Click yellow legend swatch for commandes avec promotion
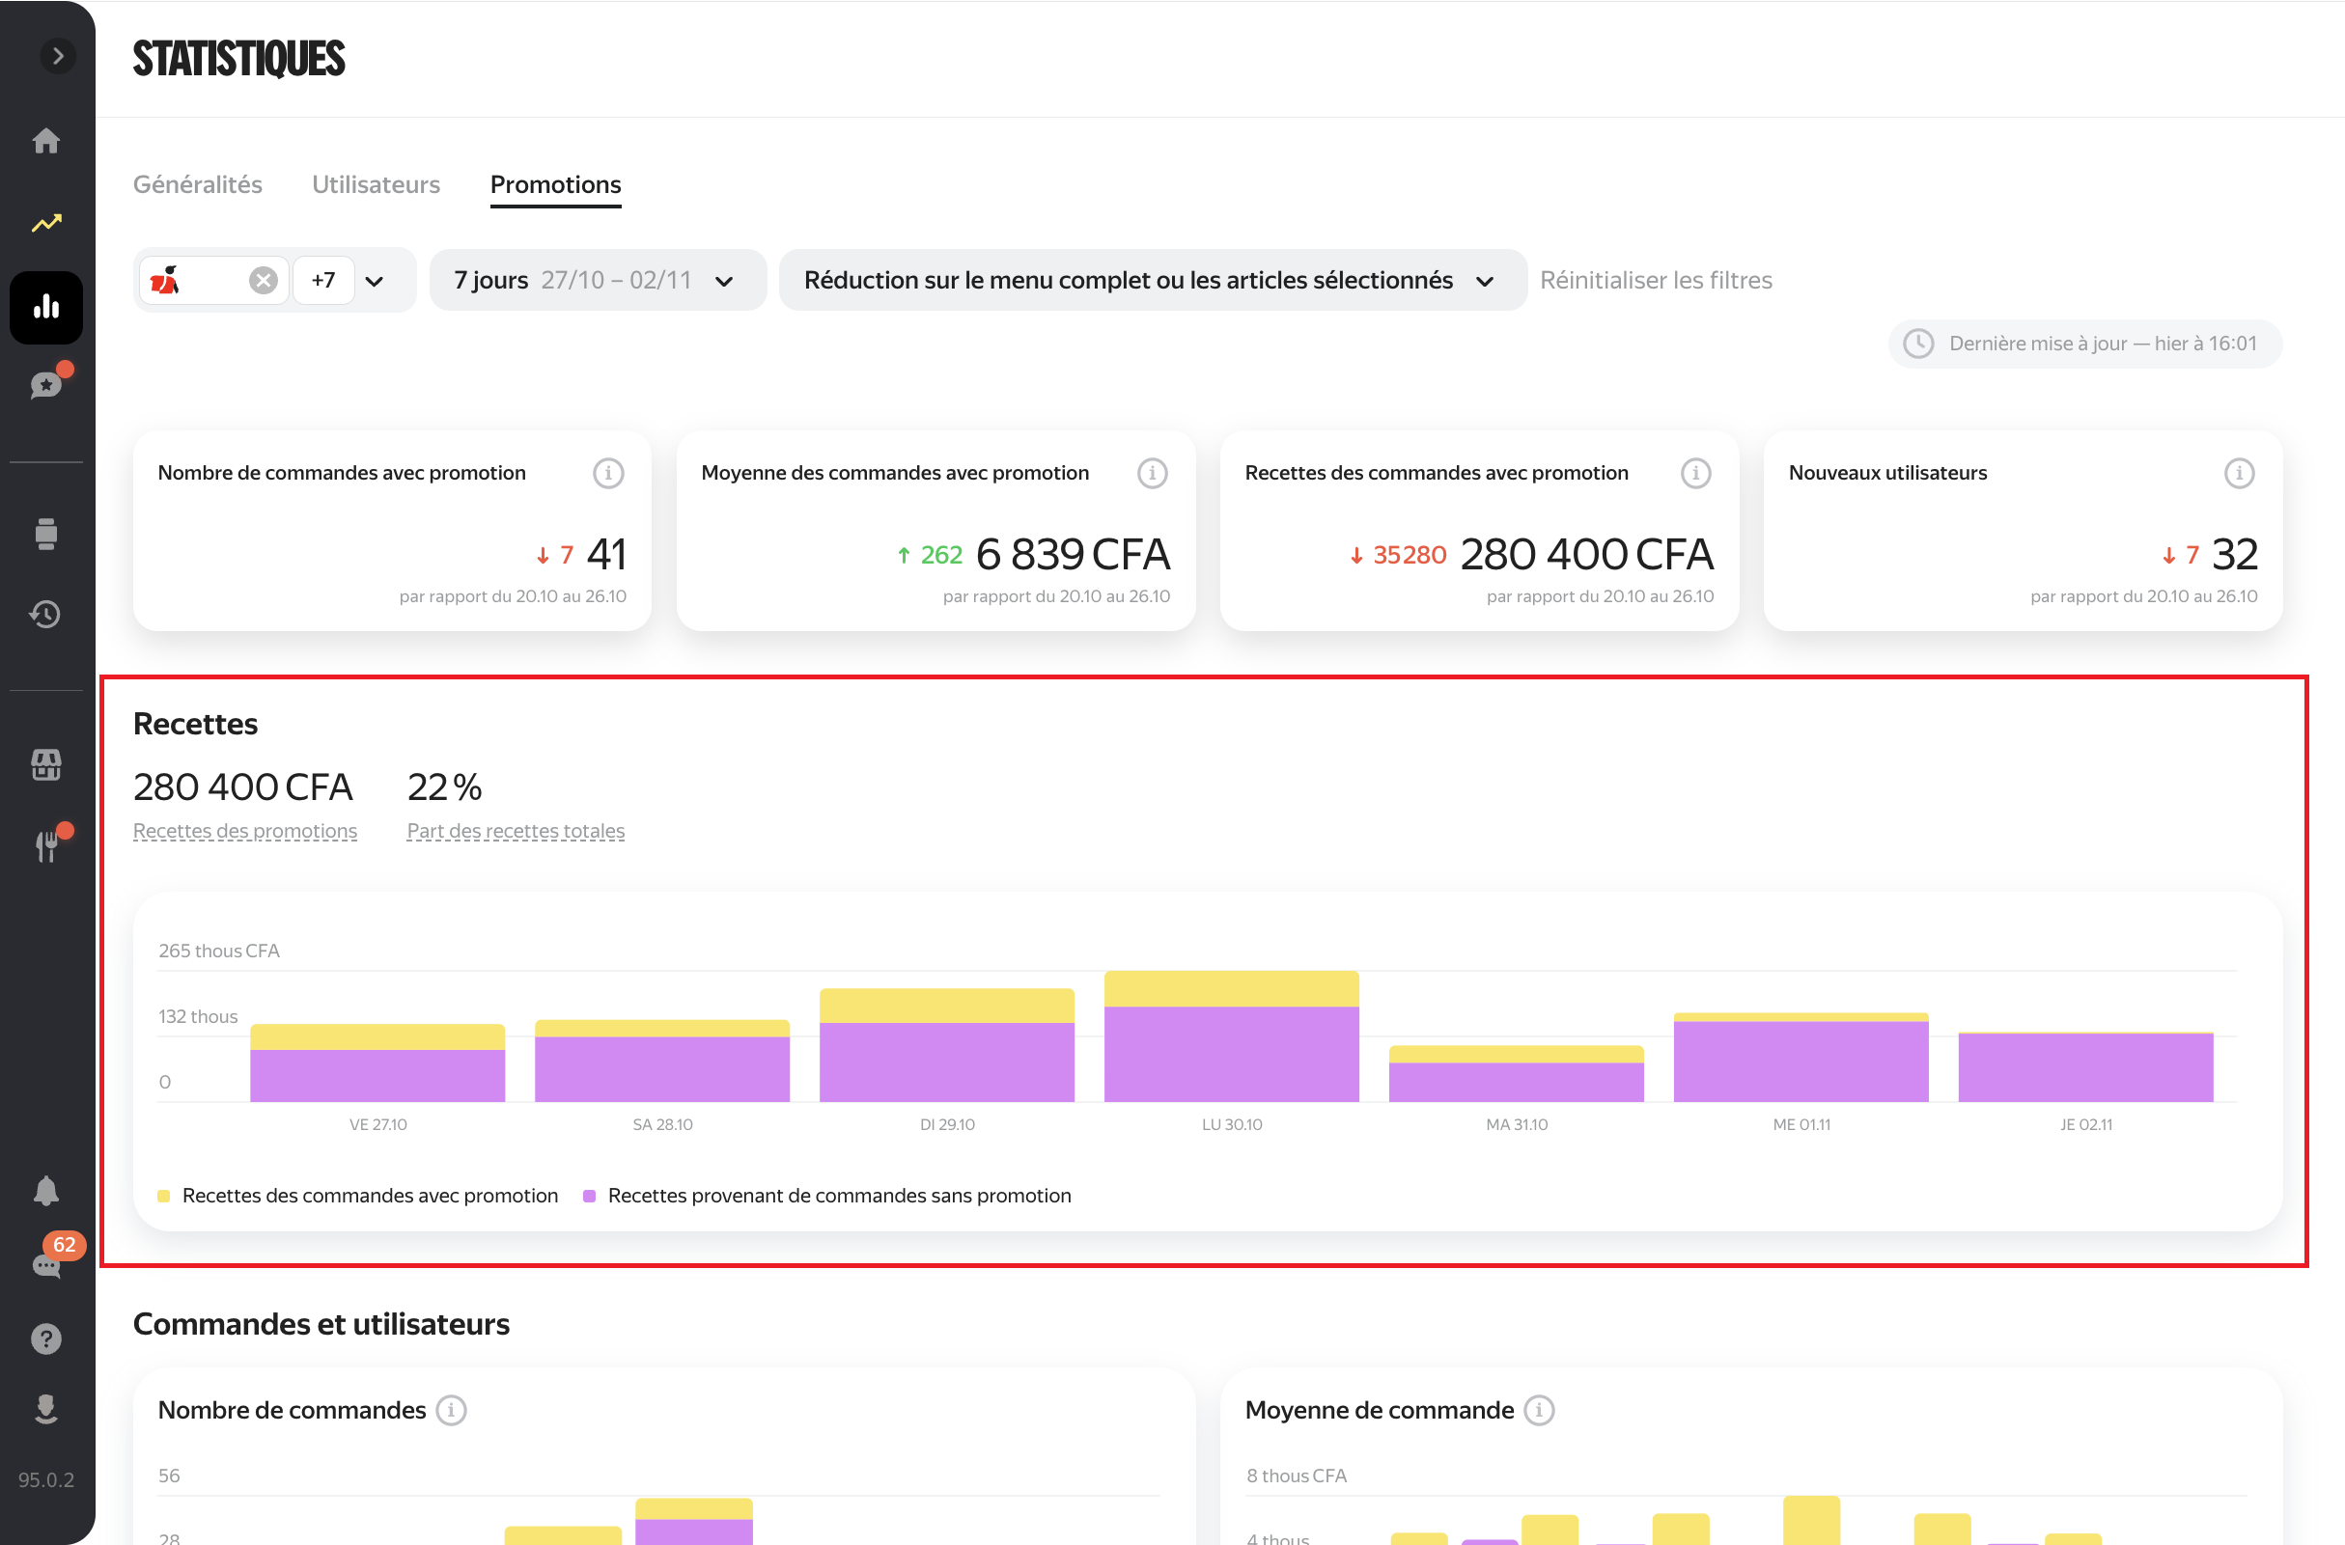Screen dimensions: 2345x1545 point(163,1197)
